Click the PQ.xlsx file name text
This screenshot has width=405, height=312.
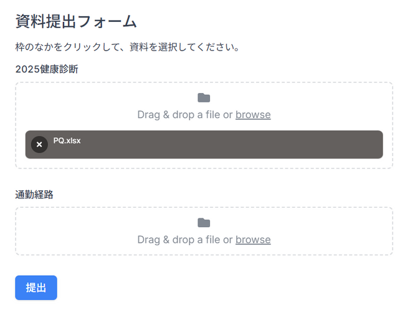(x=67, y=141)
